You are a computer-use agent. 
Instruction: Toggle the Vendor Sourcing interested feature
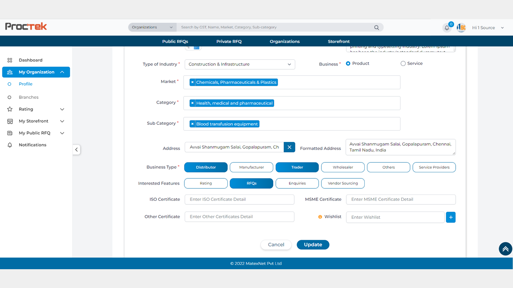pos(343,183)
